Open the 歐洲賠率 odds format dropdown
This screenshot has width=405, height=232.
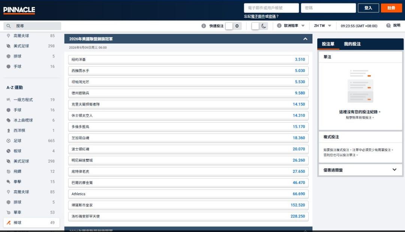click(x=294, y=25)
